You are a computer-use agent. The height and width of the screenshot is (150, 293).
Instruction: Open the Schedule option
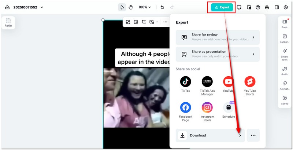(x=229, y=107)
